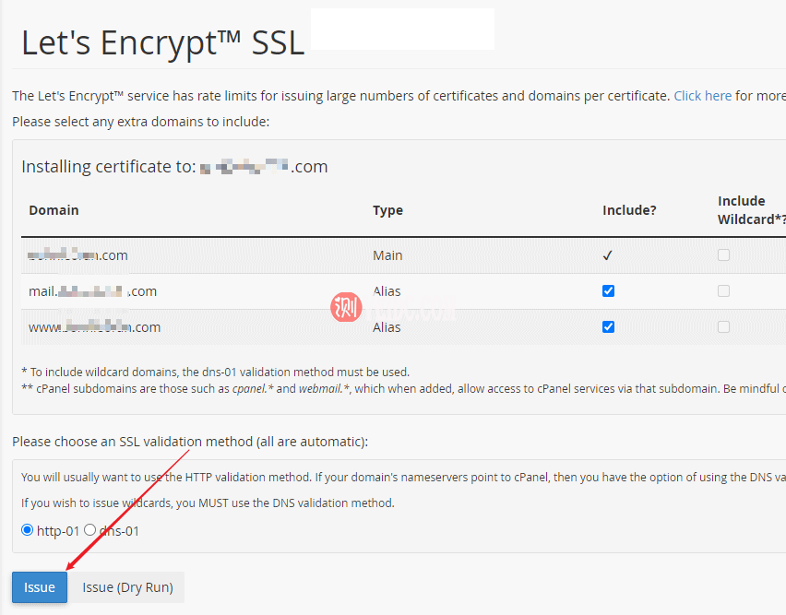
Task: Click the Issue (Dry Run) button
Action: coord(127,587)
